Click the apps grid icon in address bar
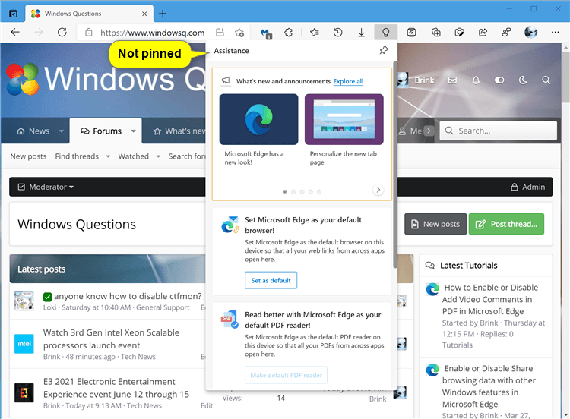570x419 pixels. 220,33
